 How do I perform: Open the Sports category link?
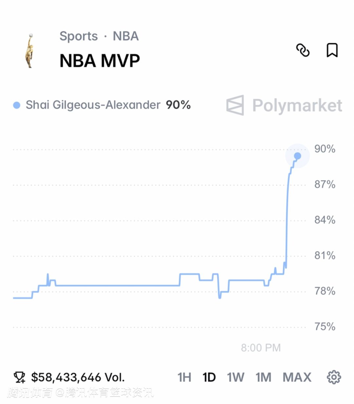[x=79, y=36]
